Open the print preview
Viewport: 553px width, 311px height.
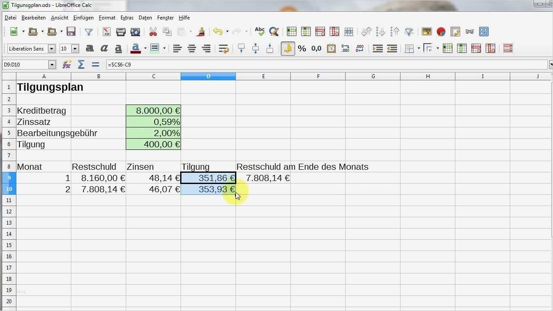click(135, 32)
